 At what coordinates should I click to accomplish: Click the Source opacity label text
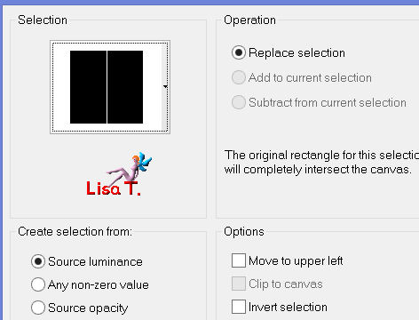pos(88,308)
